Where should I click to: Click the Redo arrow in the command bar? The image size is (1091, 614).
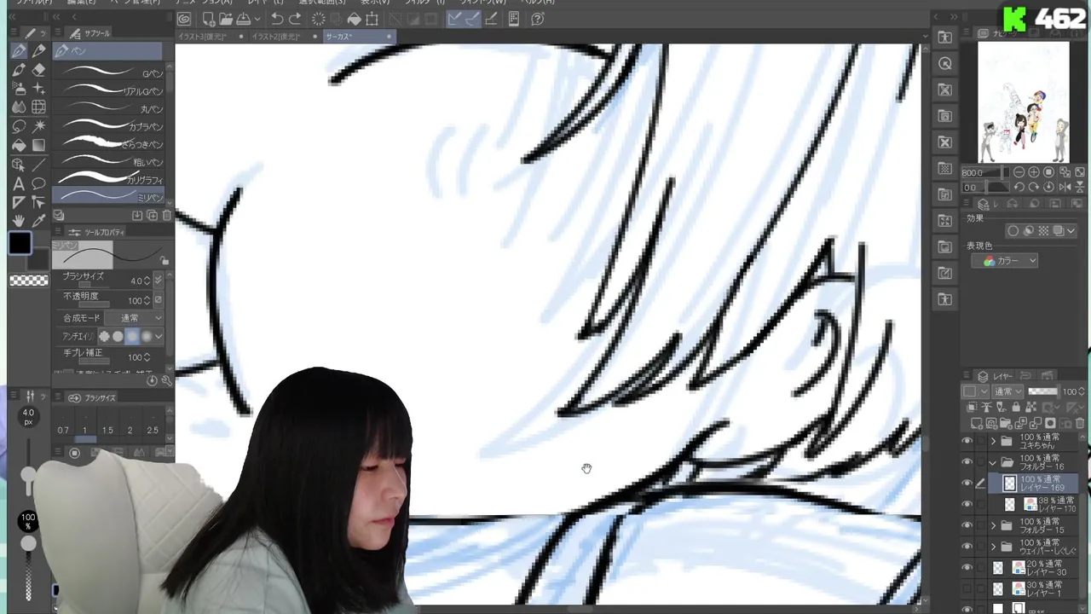pyautogui.click(x=295, y=19)
